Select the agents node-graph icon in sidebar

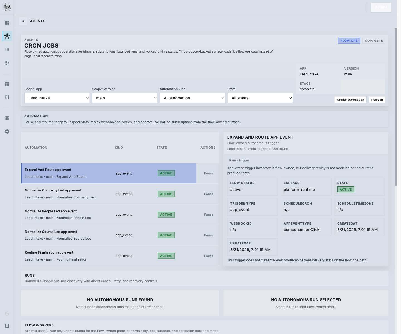[x=7, y=36]
